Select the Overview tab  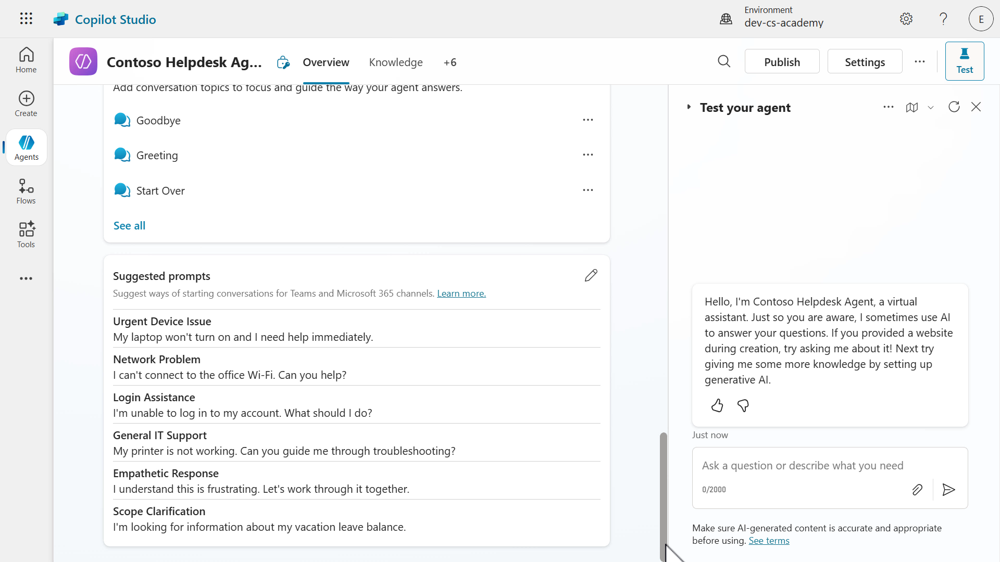[326, 62]
